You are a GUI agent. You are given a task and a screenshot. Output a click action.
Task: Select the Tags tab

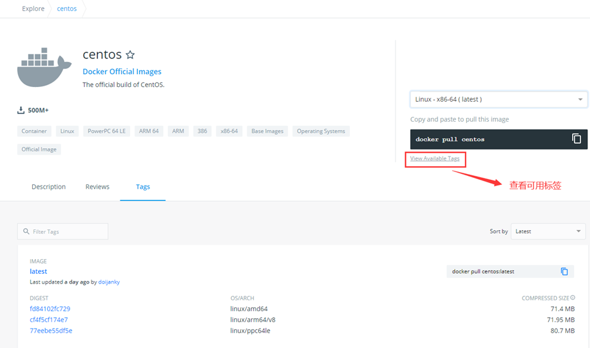[x=143, y=187]
